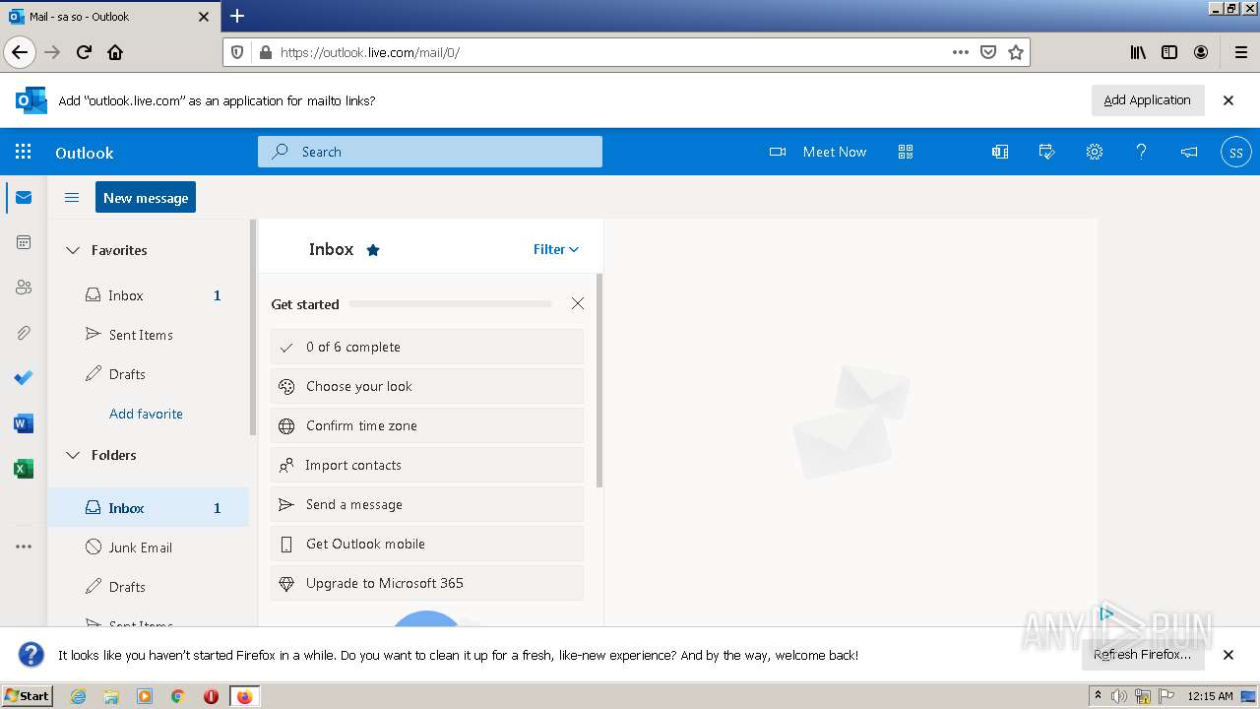Close the Mail - sa so tab

point(204,17)
